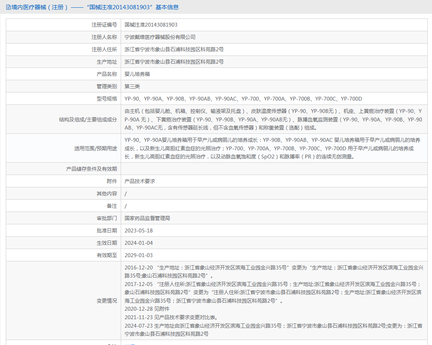Select the product name 婴儿培养箱

coord(137,74)
